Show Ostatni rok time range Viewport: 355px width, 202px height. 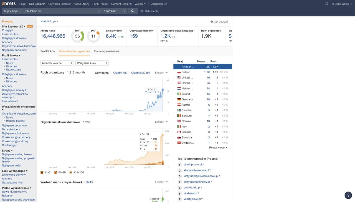(120, 73)
